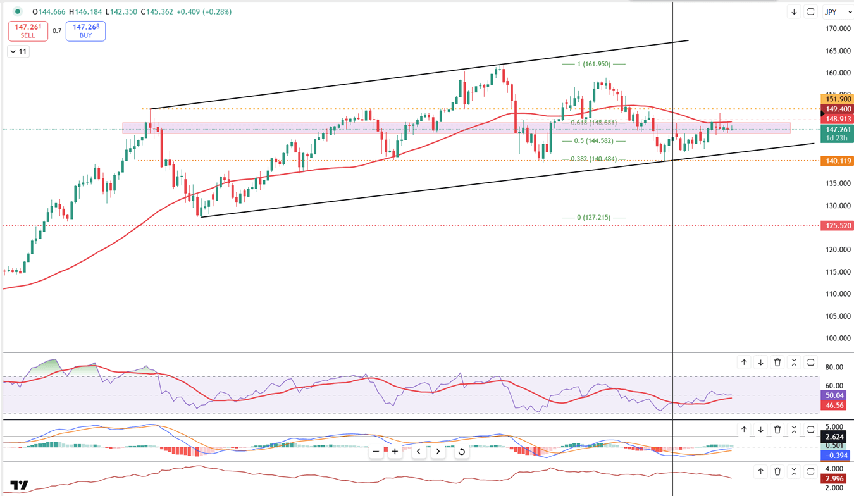This screenshot has height=496, width=854.
Task: Move the MACD pane down
Action: [x=760, y=430]
